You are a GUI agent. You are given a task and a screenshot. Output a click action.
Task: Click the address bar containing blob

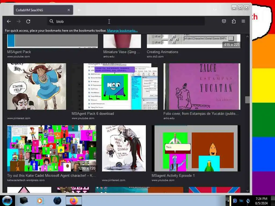[126, 21]
